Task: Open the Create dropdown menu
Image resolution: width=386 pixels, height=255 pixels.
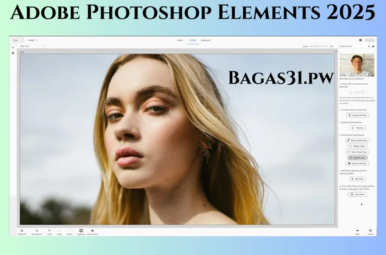Action: pyautogui.click(x=33, y=40)
